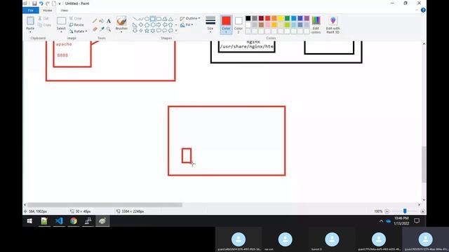Open the Windows Start menu

[29, 221]
